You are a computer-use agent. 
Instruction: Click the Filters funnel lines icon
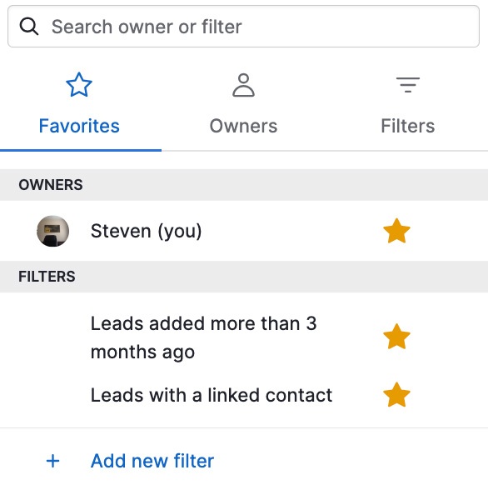tap(408, 85)
